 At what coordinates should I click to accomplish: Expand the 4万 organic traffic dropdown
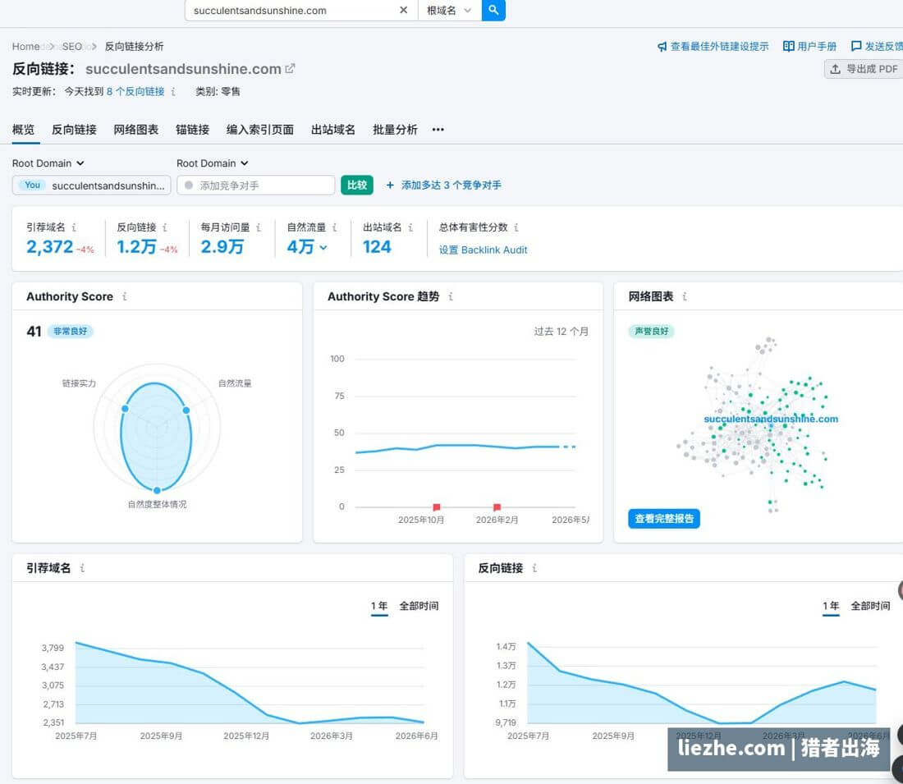(308, 247)
